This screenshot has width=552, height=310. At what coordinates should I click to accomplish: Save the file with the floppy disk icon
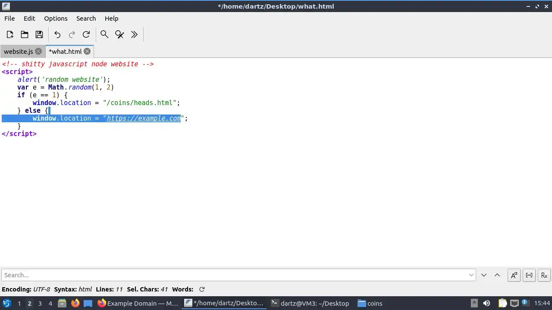pyautogui.click(x=39, y=34)
